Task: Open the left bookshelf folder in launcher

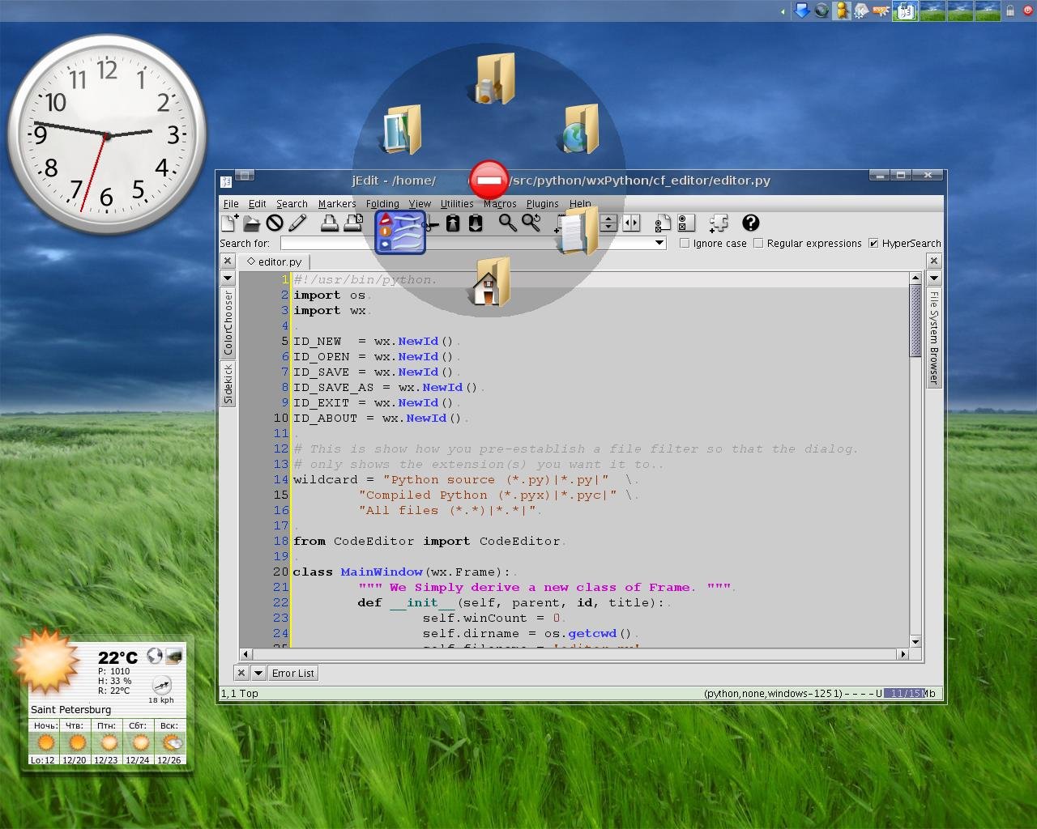Action: tap(403, 130)
